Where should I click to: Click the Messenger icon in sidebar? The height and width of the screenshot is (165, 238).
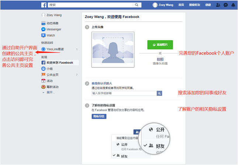pos(43,29)
